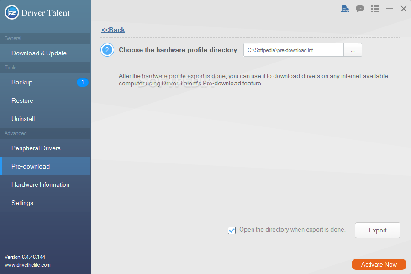Open the Restore tool
The width and height of the screenshot is (411, 274).
45,100
